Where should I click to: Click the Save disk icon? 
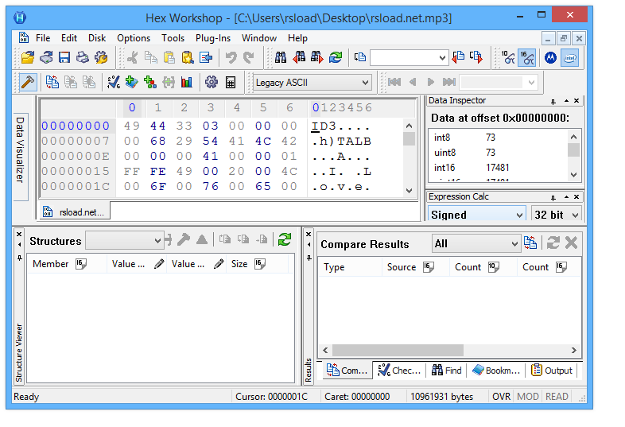[x=64, y=57]
